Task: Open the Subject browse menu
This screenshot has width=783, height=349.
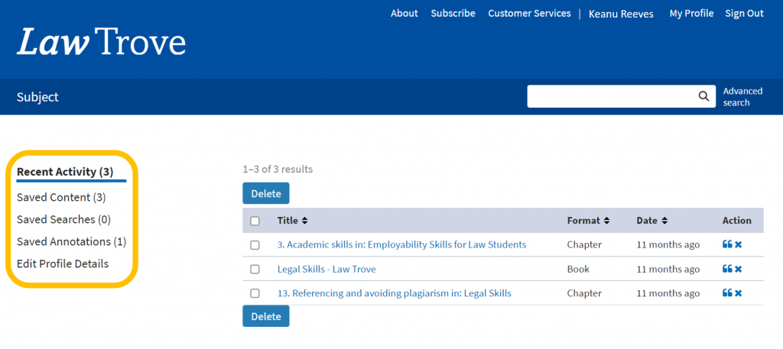Action: (x=37, y=97)
